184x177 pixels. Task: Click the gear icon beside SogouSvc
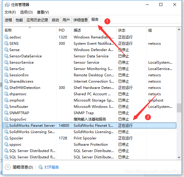click(6, 119)
